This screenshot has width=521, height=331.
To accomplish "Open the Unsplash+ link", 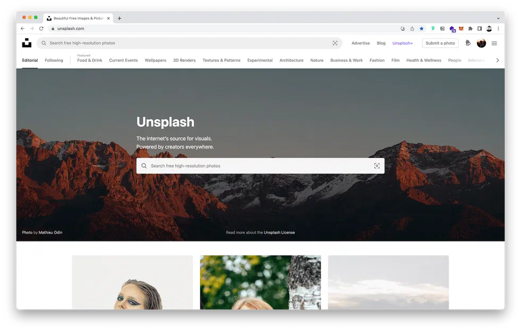I will click(402, 43).
